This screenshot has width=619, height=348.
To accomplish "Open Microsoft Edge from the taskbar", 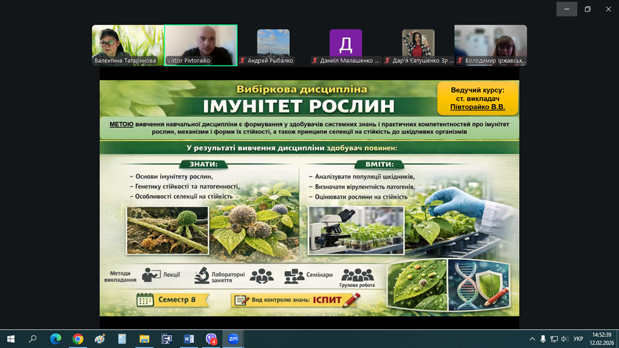I will (x=55, y=339).
